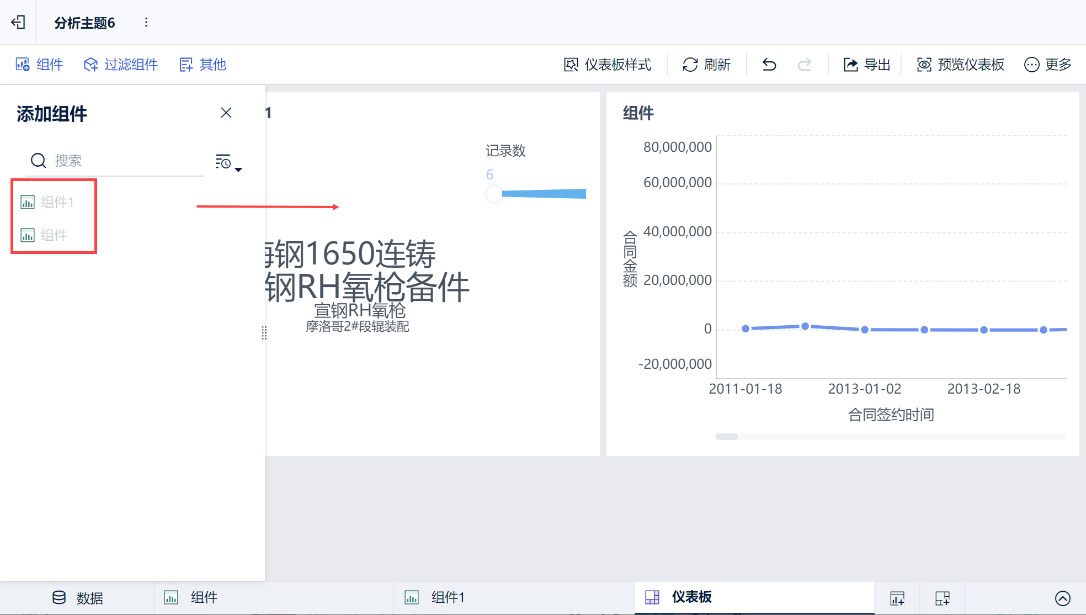This screenshot has height=615, width=1086.
Task: Click the redo arrow icon
Action: click(805, 65)
